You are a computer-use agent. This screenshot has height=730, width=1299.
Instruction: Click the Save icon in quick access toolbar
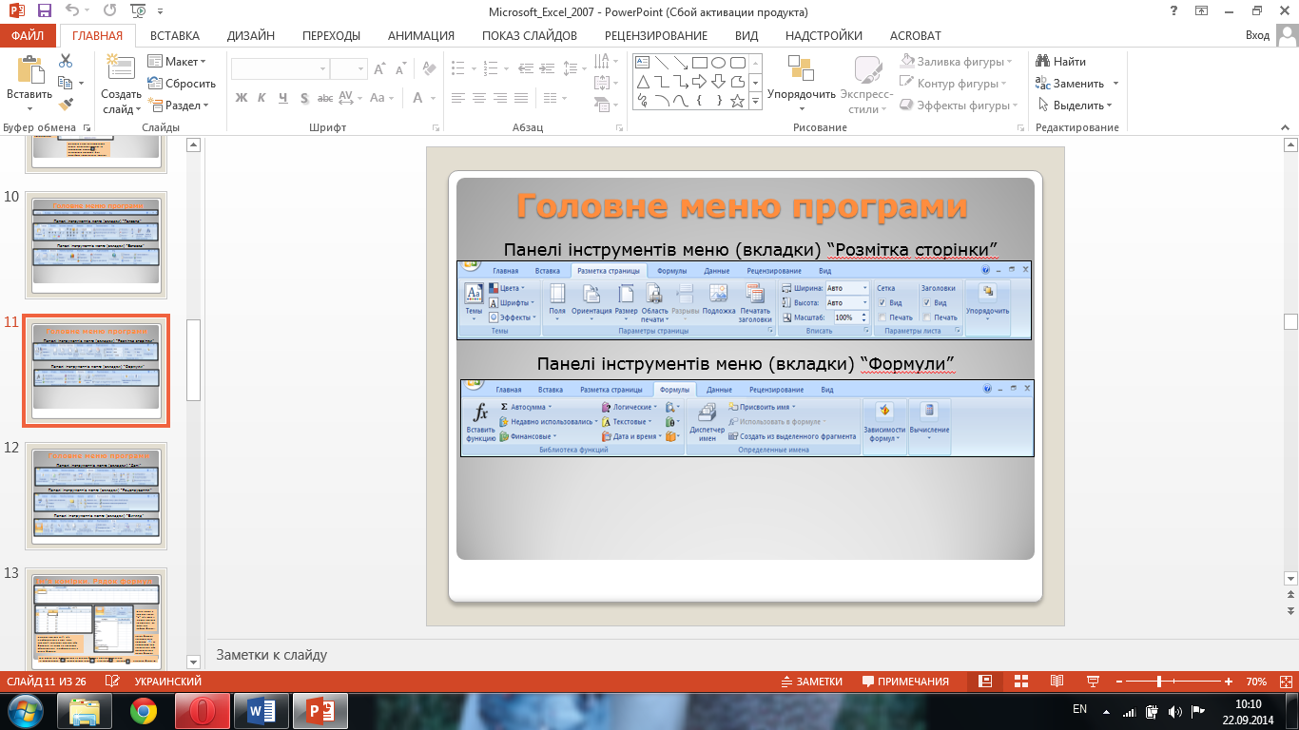[x=45, y=11]
